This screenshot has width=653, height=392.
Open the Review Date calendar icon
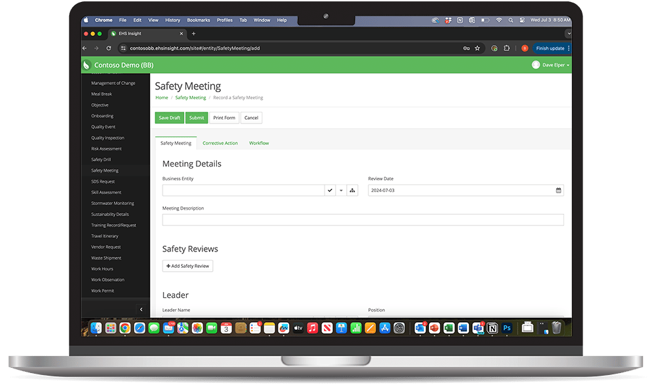pyautogui.click(x=558, y=190)
